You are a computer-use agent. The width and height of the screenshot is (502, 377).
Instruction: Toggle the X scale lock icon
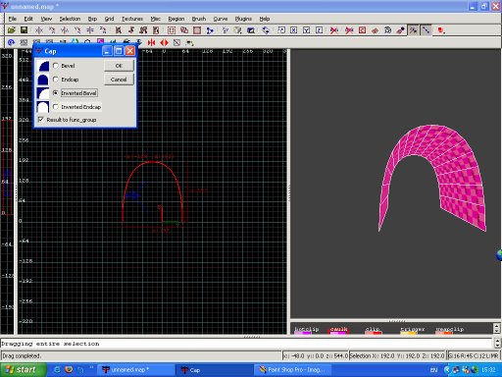[294, 30]
